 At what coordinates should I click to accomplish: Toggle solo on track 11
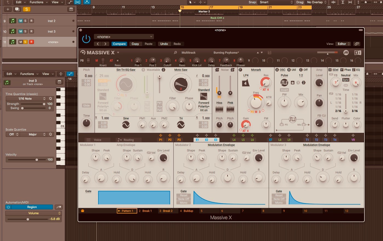(x=25, y=42)
